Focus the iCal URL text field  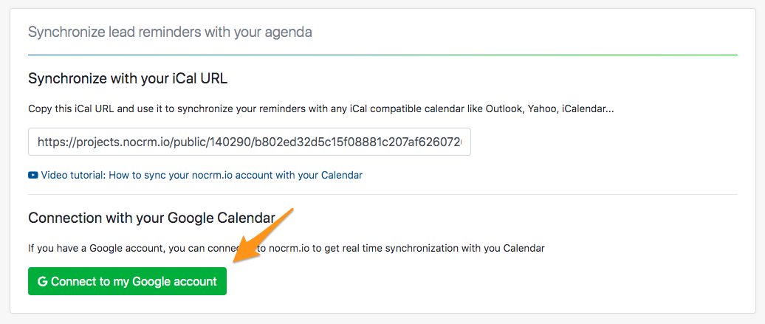pos(249,142)
